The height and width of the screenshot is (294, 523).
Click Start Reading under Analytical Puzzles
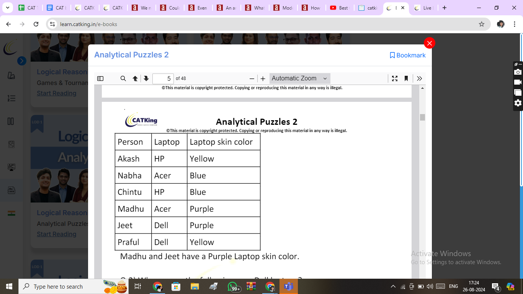click(56, 234)
